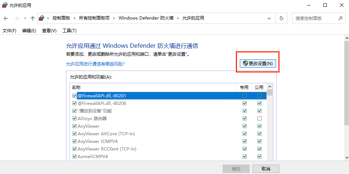Click the 专用 column header
Screen dimensions: 349x174
tap(244, 87)
